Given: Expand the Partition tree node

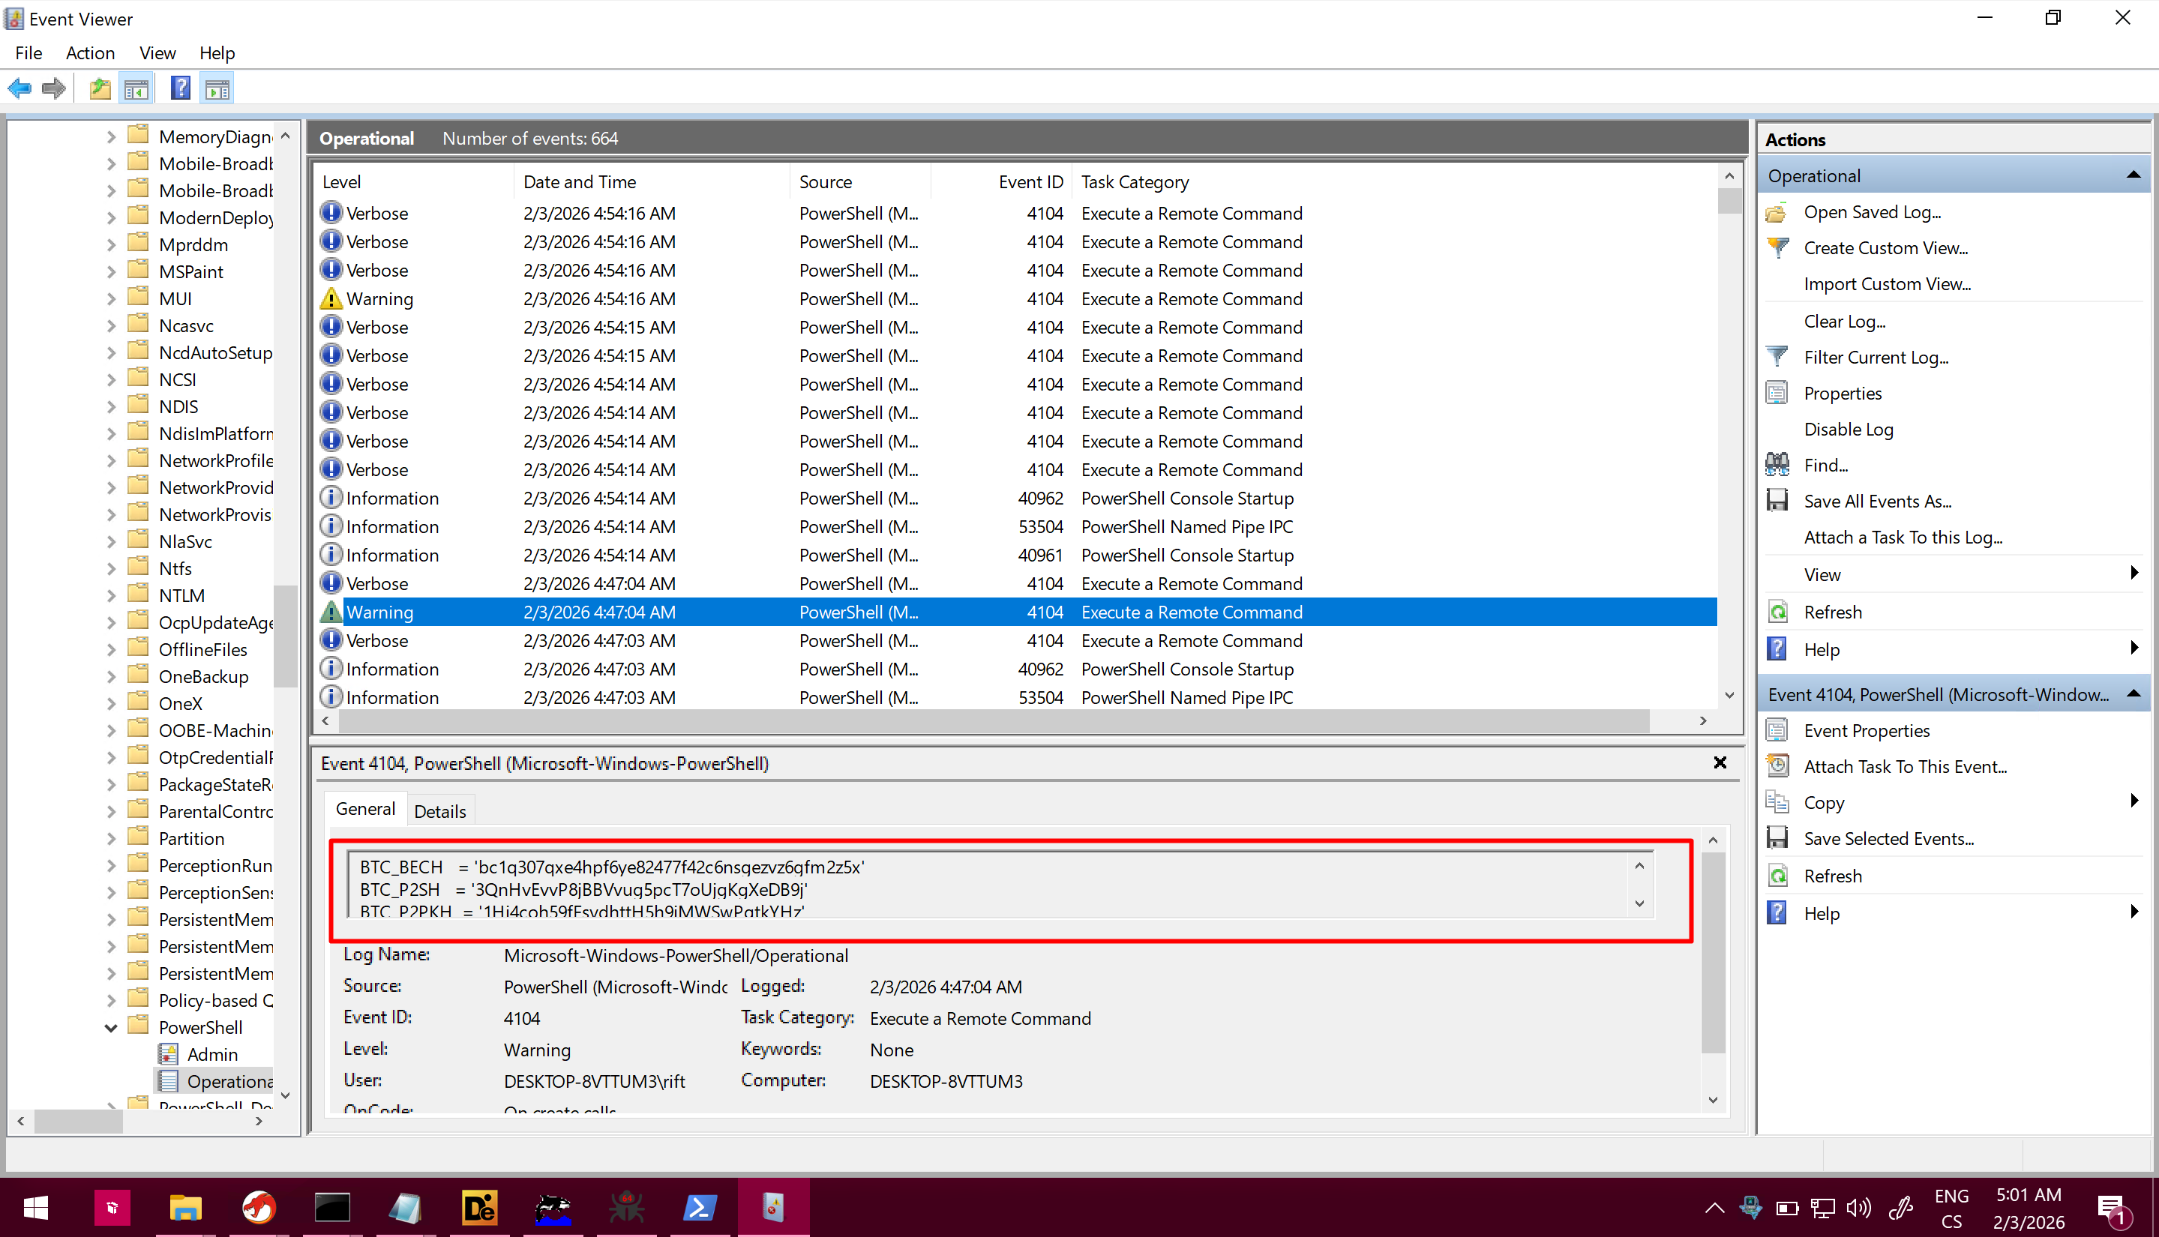Looking at the screenshot, I should coord(110,839).
